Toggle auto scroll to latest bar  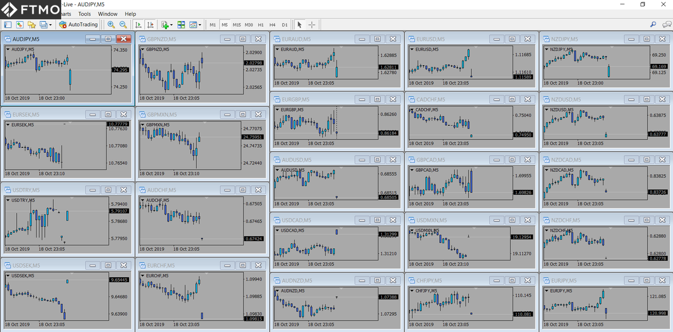pyautogui.click(x=139, y=25)
